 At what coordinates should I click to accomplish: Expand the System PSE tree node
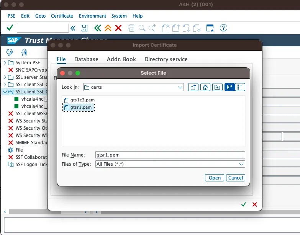(x=5, y=63)
